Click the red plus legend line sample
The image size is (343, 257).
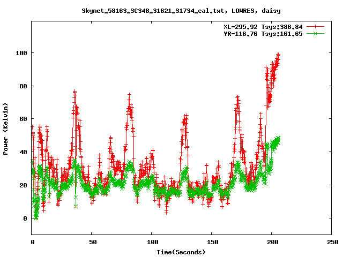[315, 27]
